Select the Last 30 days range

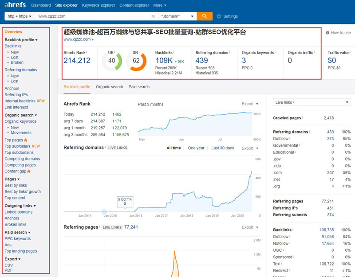click(x=222, y=148)
